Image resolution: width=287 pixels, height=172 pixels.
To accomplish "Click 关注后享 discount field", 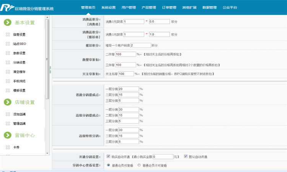I will [126, 74].
